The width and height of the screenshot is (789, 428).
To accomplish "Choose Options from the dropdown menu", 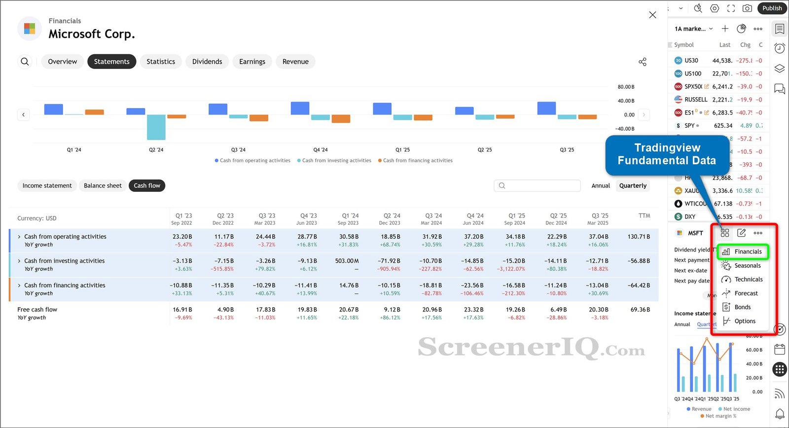I will click(742, 321).
